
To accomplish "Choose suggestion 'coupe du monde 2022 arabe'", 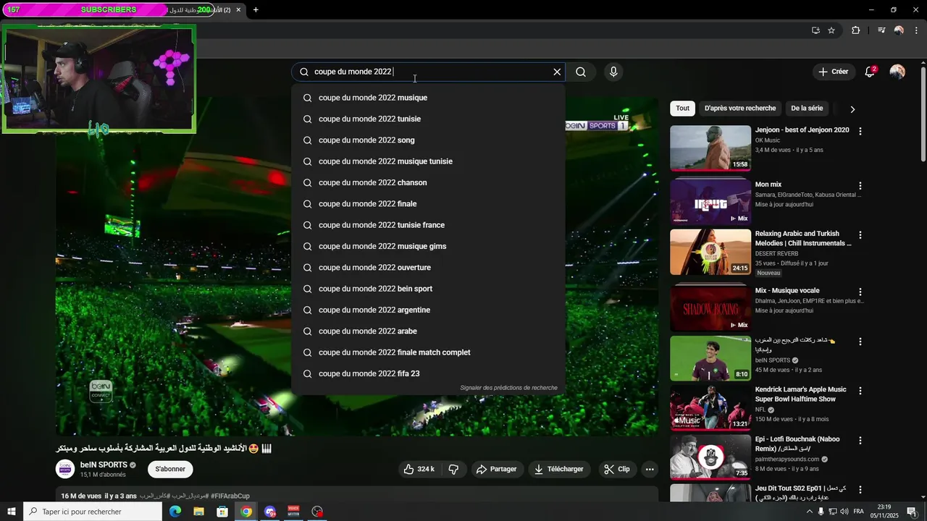I will [428, 331].
